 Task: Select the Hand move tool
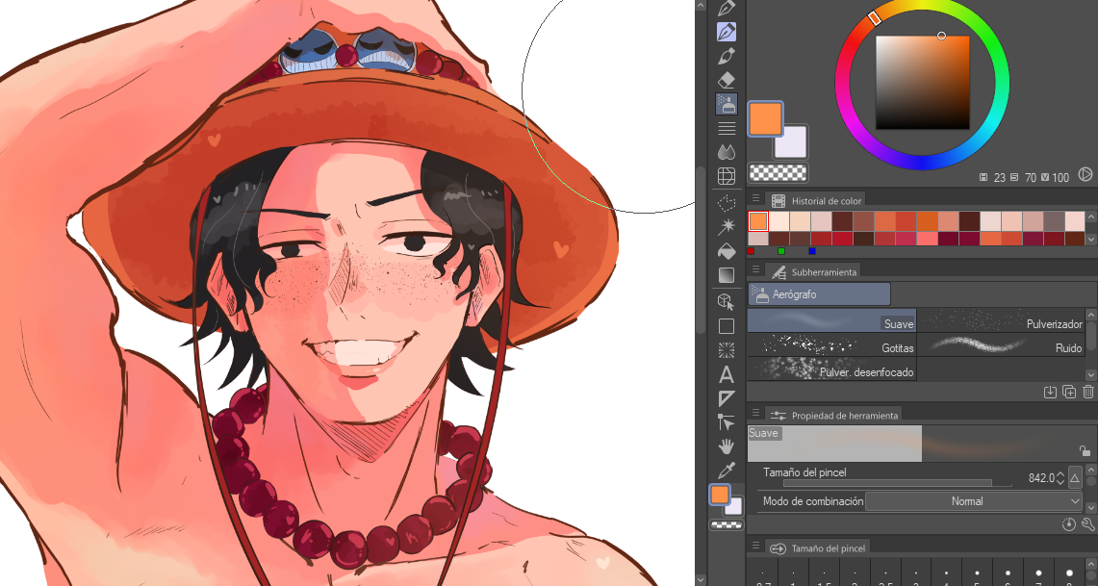point(727,446)
